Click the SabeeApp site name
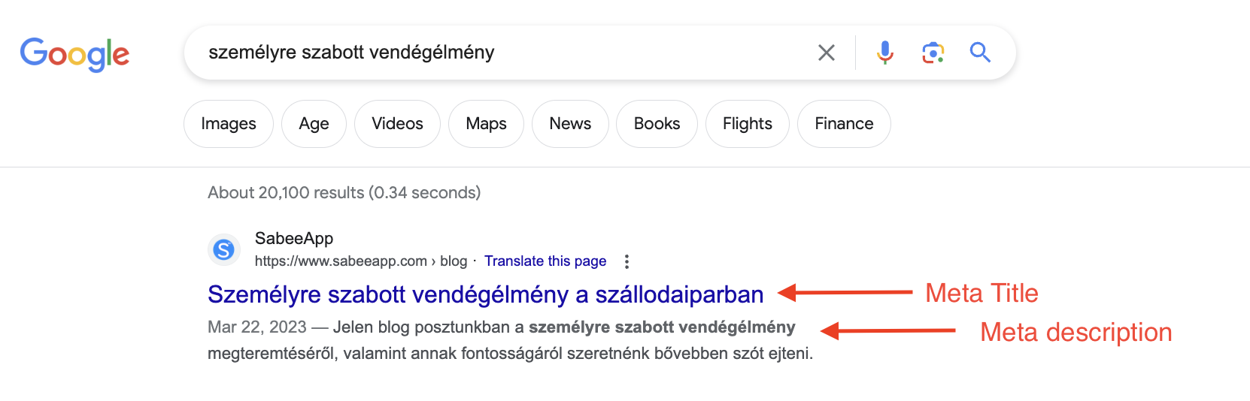Viewport: 1250px width, 401px height. click(x=294, y=238)
